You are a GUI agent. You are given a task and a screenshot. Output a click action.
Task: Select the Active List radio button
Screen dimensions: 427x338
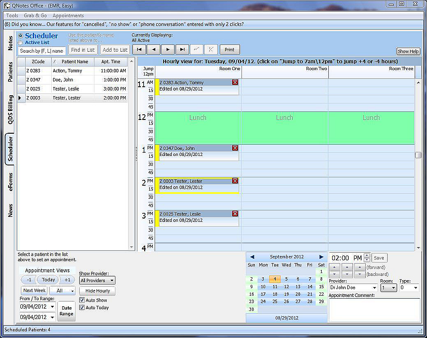[20, 43]
